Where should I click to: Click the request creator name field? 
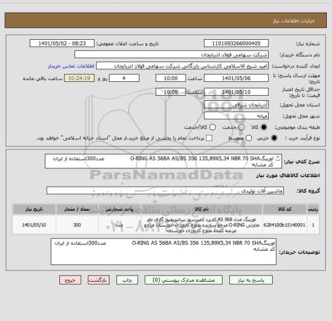[182, 66]
